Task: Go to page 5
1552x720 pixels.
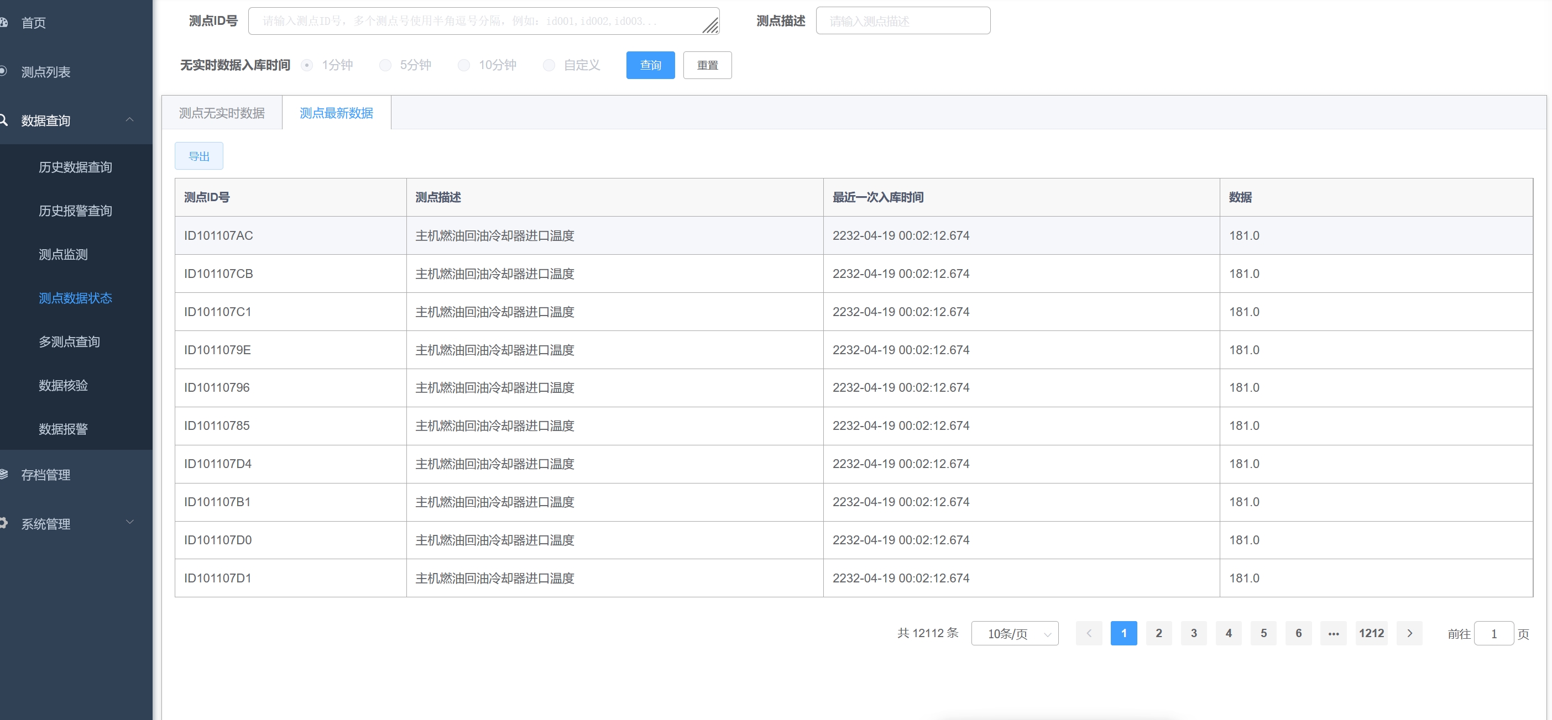Action: pos(1263,633)
